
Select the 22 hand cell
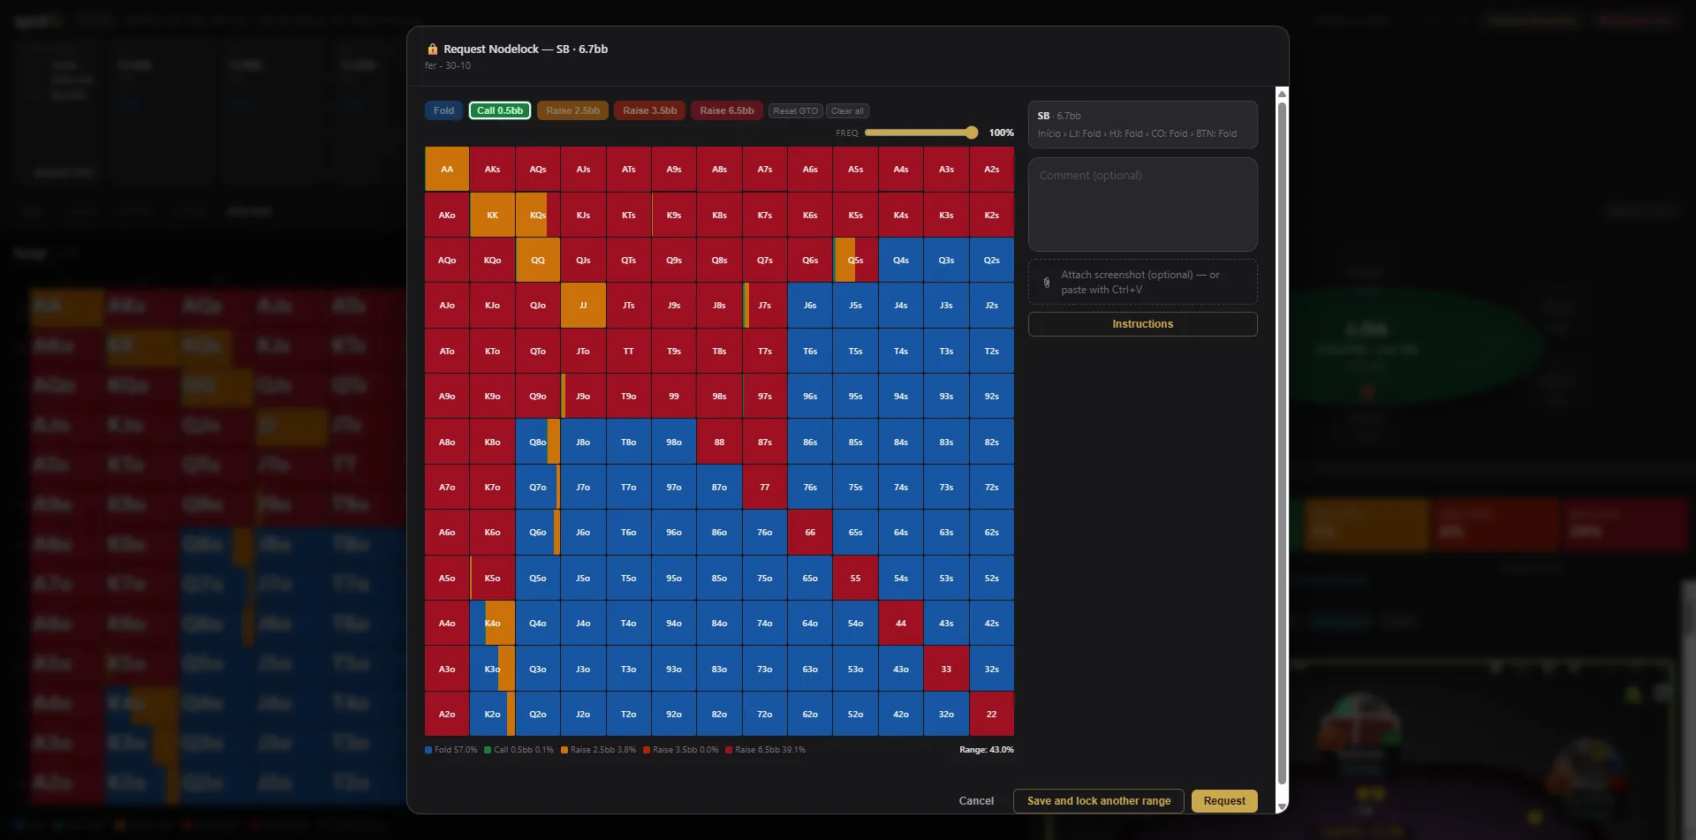991,715
